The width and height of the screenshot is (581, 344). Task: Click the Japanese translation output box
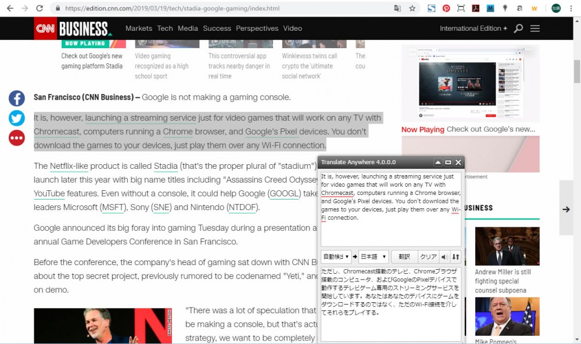point(391,304)
